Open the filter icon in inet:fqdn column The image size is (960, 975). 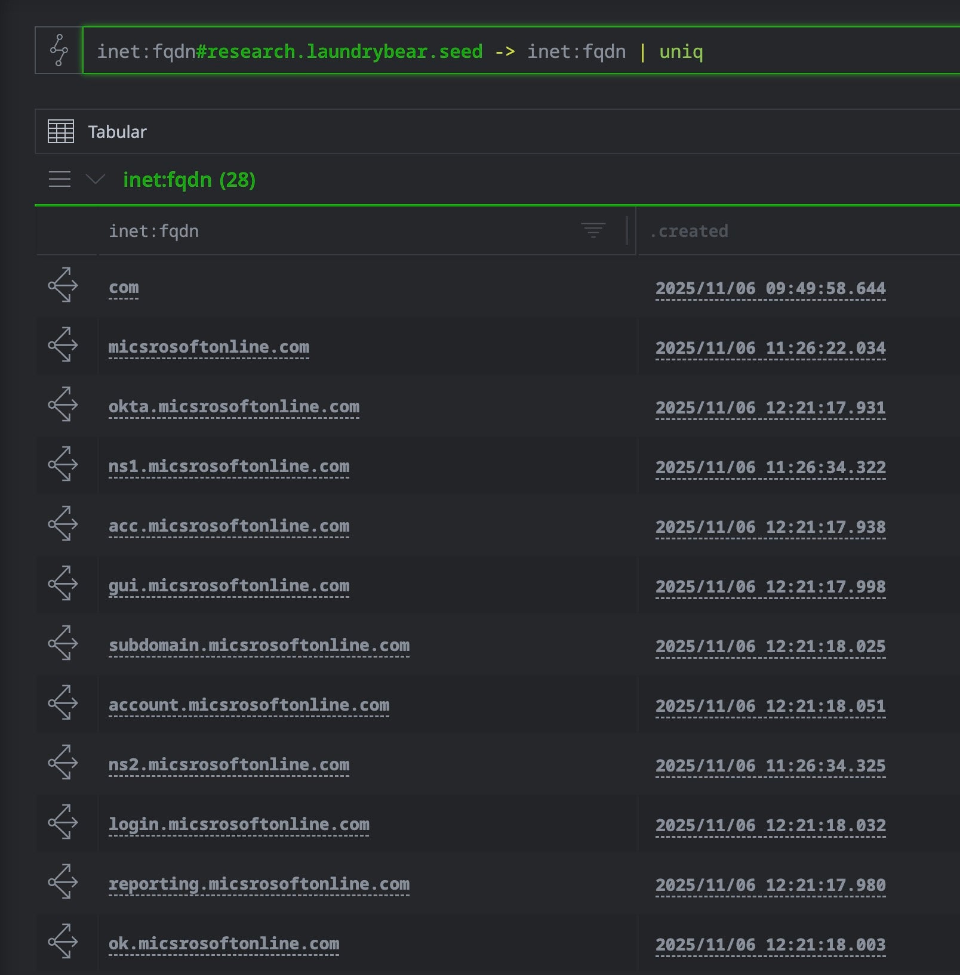point(593,230)
